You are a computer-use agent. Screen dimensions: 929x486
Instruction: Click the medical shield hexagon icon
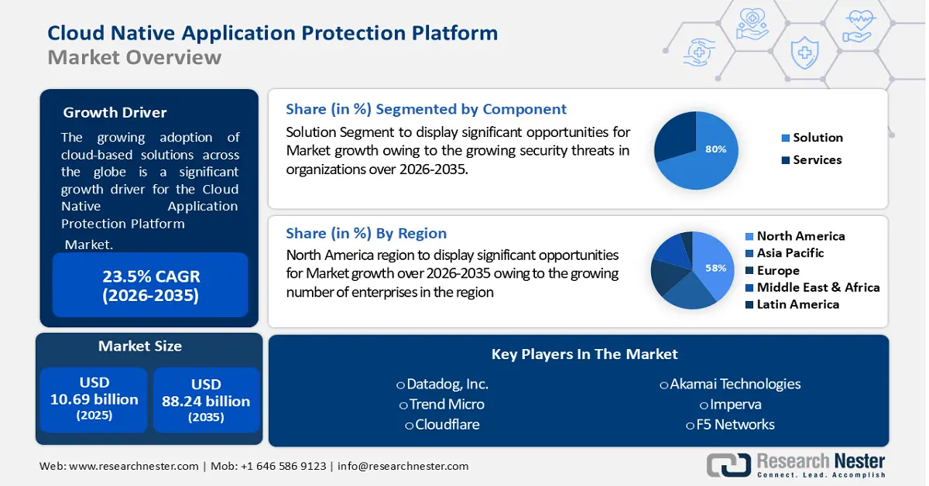pos(805,52)
